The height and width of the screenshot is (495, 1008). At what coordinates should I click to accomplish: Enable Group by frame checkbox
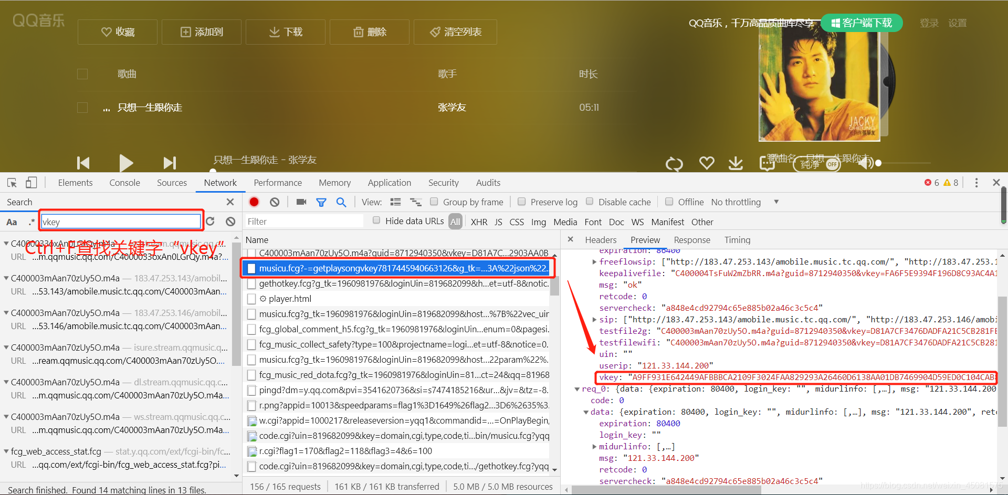click(434, 202)
